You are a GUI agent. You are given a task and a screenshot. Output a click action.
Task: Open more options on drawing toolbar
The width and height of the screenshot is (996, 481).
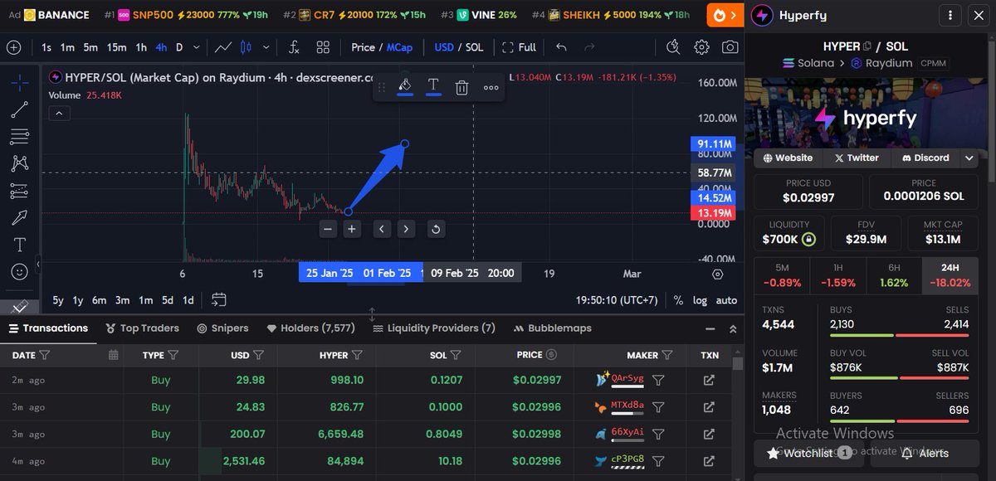click(491, 87)
